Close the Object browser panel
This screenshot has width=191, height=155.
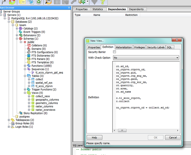69,8
